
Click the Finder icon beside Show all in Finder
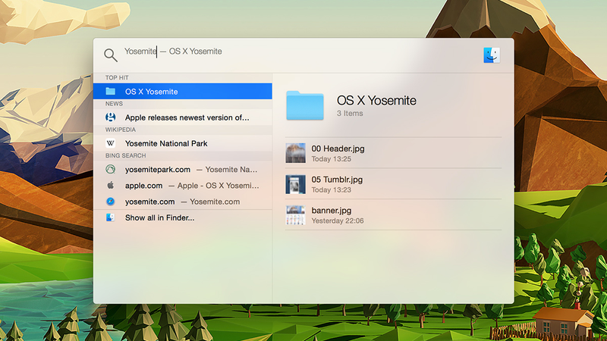pos(111,217)
